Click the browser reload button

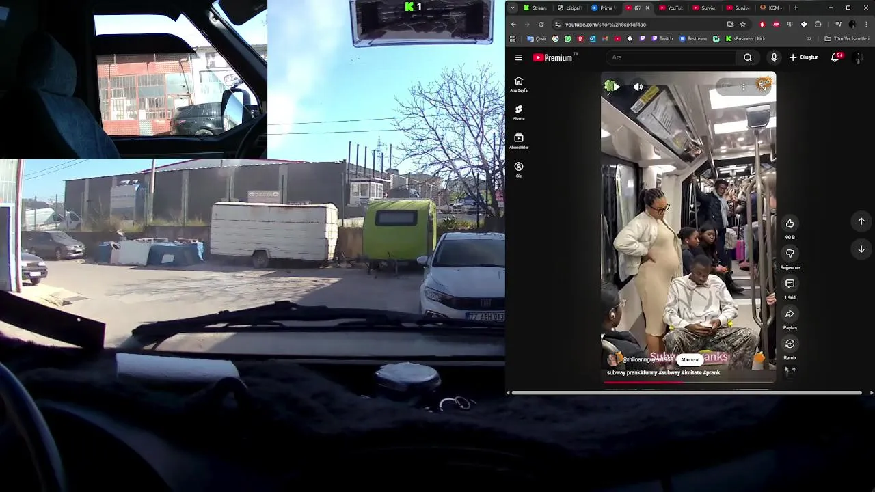(541, 25)
